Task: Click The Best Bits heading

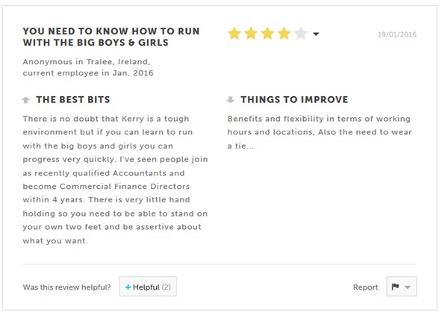Action: pyautogui.click(x=73, y=99)
